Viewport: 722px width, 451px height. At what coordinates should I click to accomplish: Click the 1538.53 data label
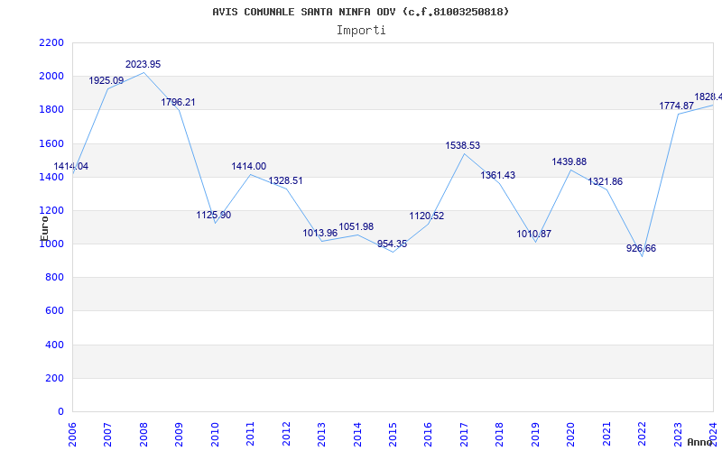coord(463,145)
